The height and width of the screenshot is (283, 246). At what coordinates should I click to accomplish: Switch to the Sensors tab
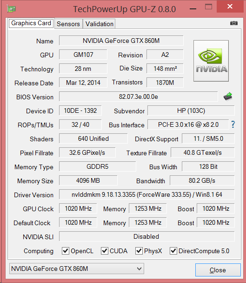pos(68,24)
